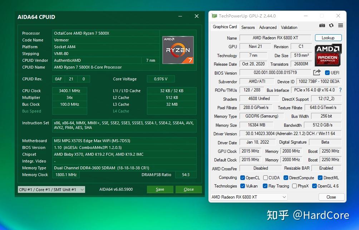This screenshot has height=230, width=359.
Task: Click the Resizable BAR value Enabled
Action: point(326,168)
